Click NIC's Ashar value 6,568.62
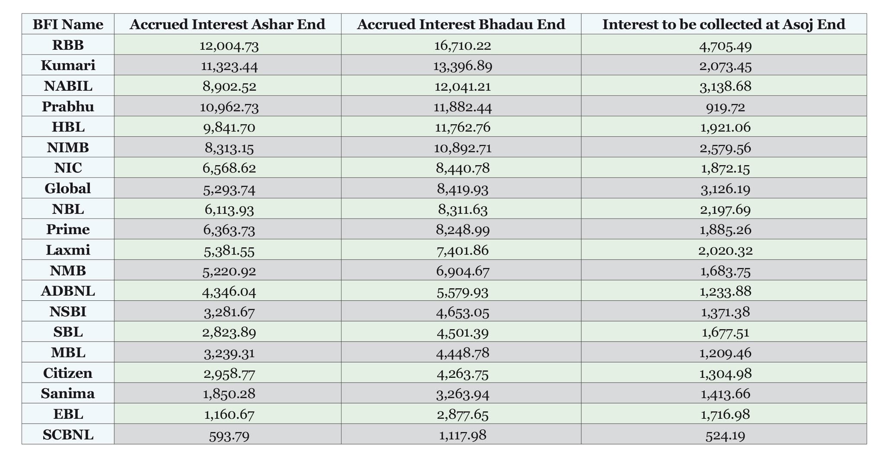This screenshot has height=456, width=885. coord(229,168)
